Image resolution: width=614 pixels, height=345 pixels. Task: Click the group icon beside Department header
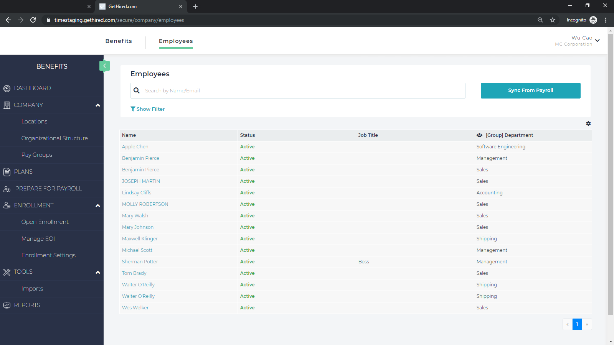[479, 135]
